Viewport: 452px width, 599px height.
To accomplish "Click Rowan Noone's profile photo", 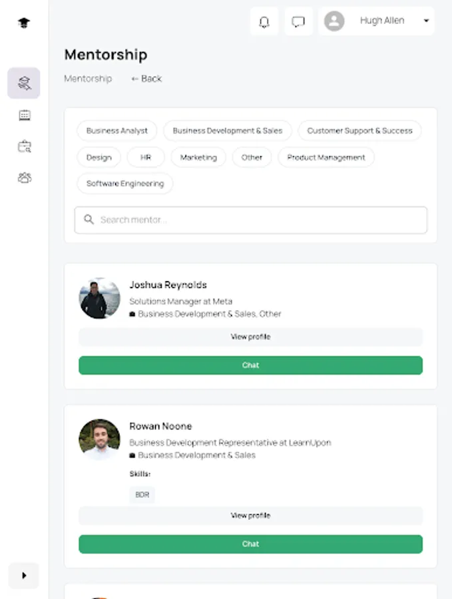I will [99, 439].
